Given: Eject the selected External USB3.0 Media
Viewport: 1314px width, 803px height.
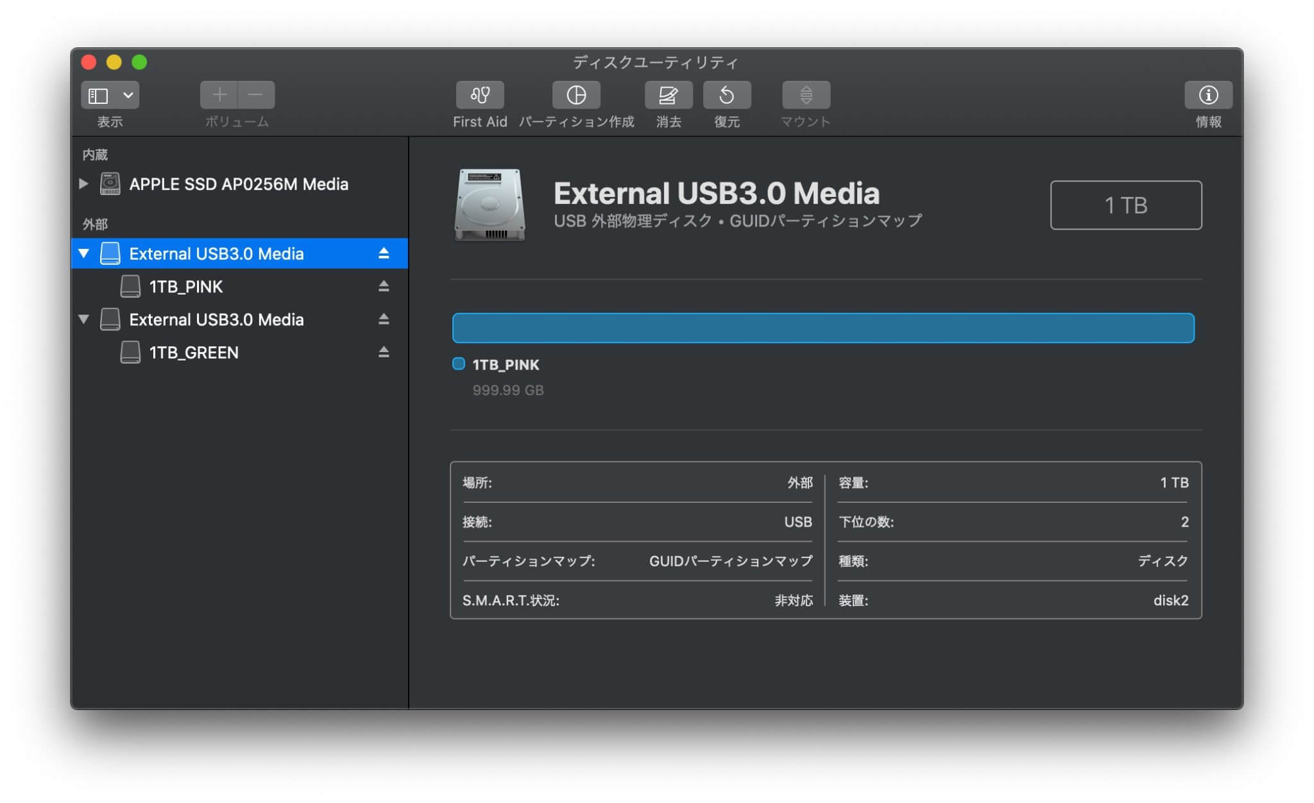Looking at the screenshot, I should coord(382,253).
